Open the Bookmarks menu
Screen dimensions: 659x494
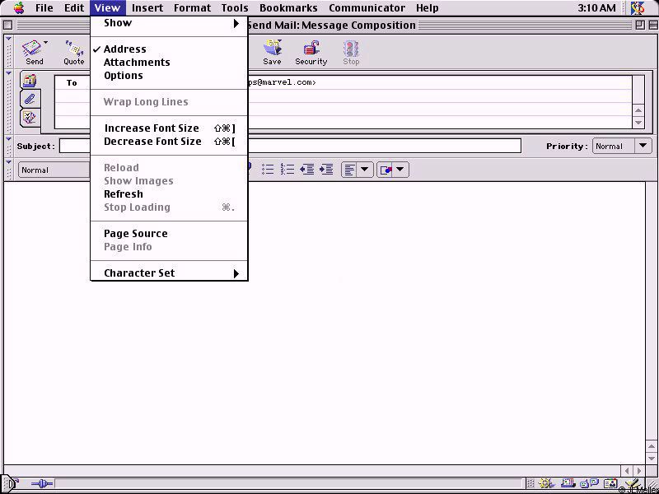pos(288,7)
